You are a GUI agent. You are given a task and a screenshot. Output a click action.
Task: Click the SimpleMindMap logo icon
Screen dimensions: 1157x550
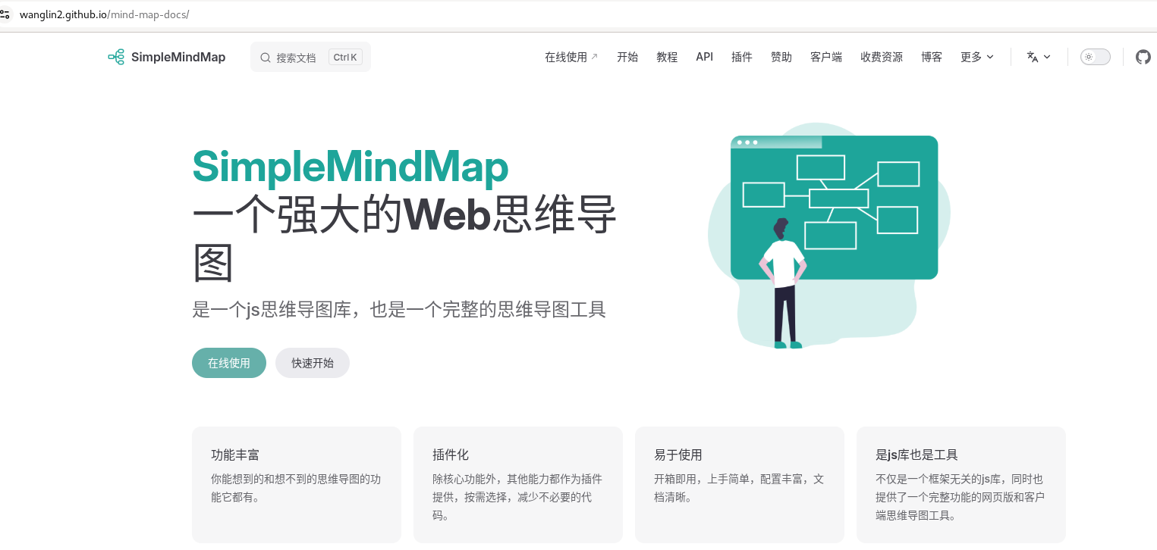(x=116, y=57)
